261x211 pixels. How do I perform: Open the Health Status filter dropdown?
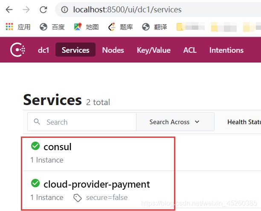click(244, 122)
